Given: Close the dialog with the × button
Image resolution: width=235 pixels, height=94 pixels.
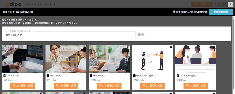Looking at the screenshot, I should 231,4.
